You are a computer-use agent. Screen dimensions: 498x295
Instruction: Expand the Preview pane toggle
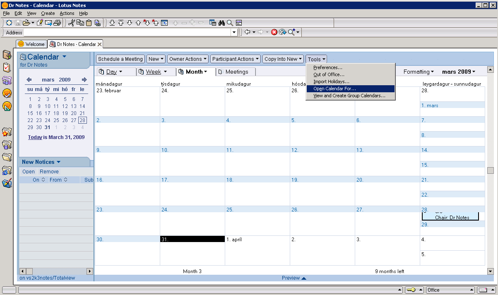point(294,278)
